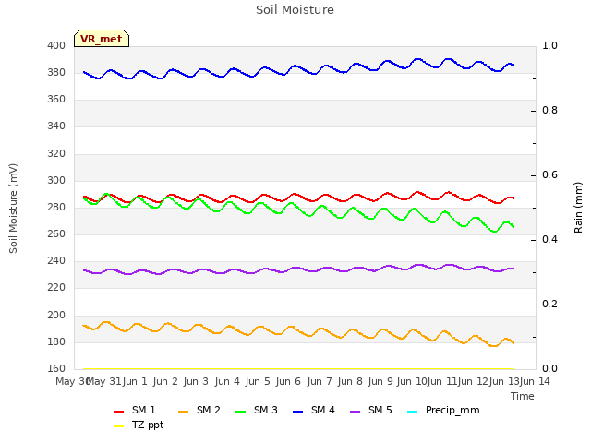Click the yellow TZ ppt legend swatch

[118, 426]
